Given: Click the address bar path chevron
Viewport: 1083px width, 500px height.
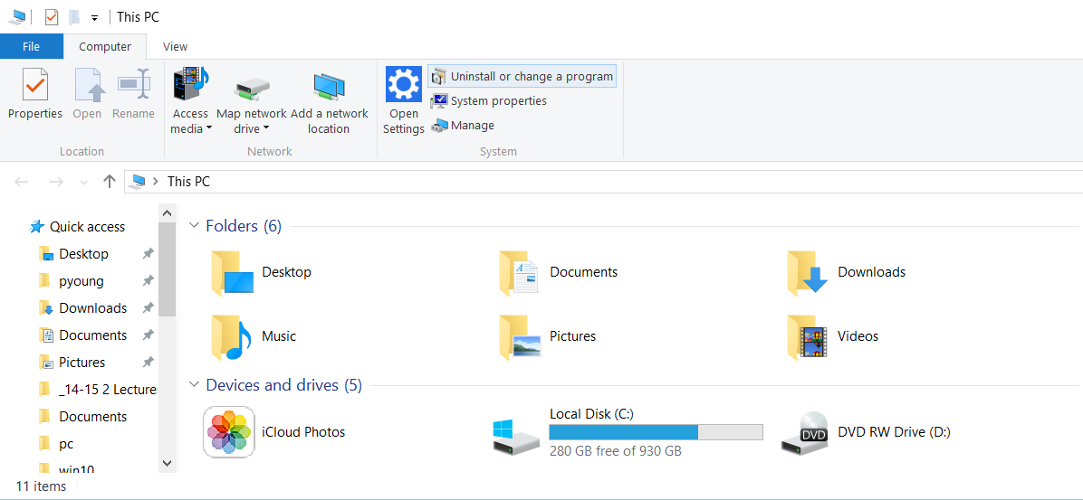Looking at the screenshot, I should (x=156, y=182).
